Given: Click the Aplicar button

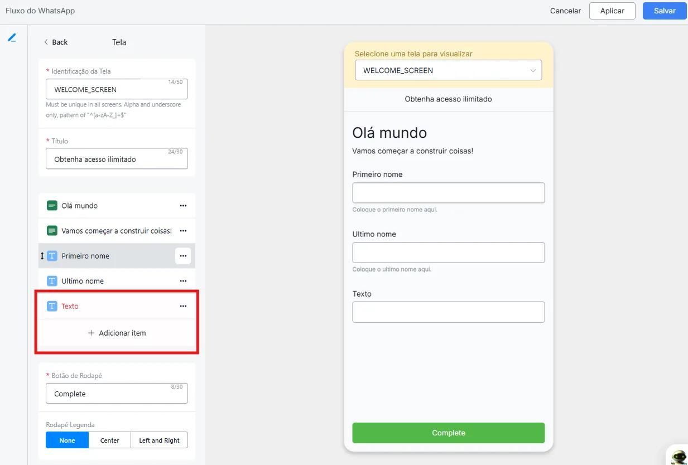Looking at the screenshot, I should point(612,11).
